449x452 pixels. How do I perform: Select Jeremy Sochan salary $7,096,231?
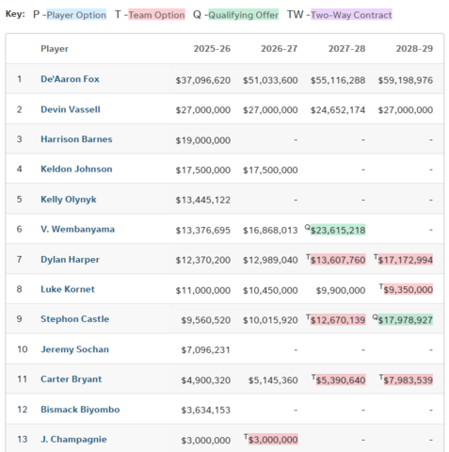pyautogui.click(x=206, y=350)
